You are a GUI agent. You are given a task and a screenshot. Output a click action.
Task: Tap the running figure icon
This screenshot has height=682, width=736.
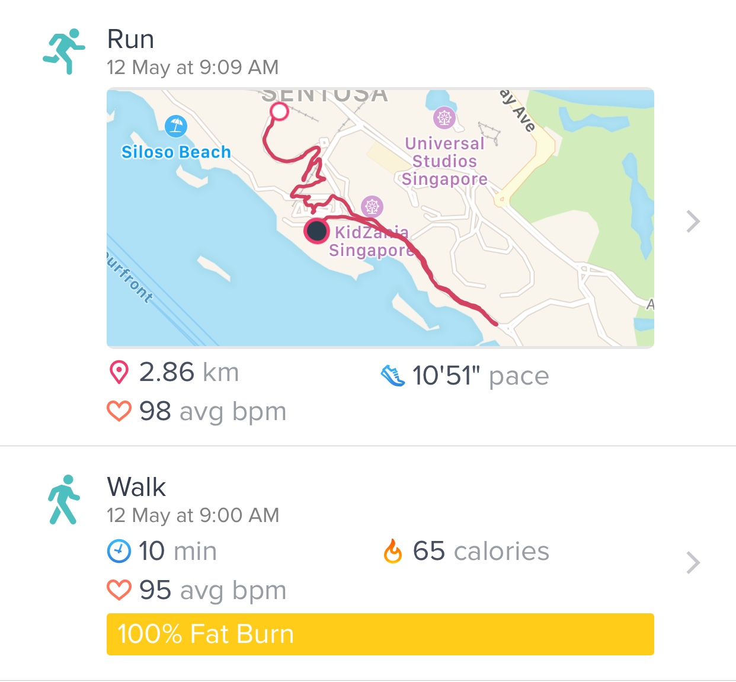(x=64, y=51)
